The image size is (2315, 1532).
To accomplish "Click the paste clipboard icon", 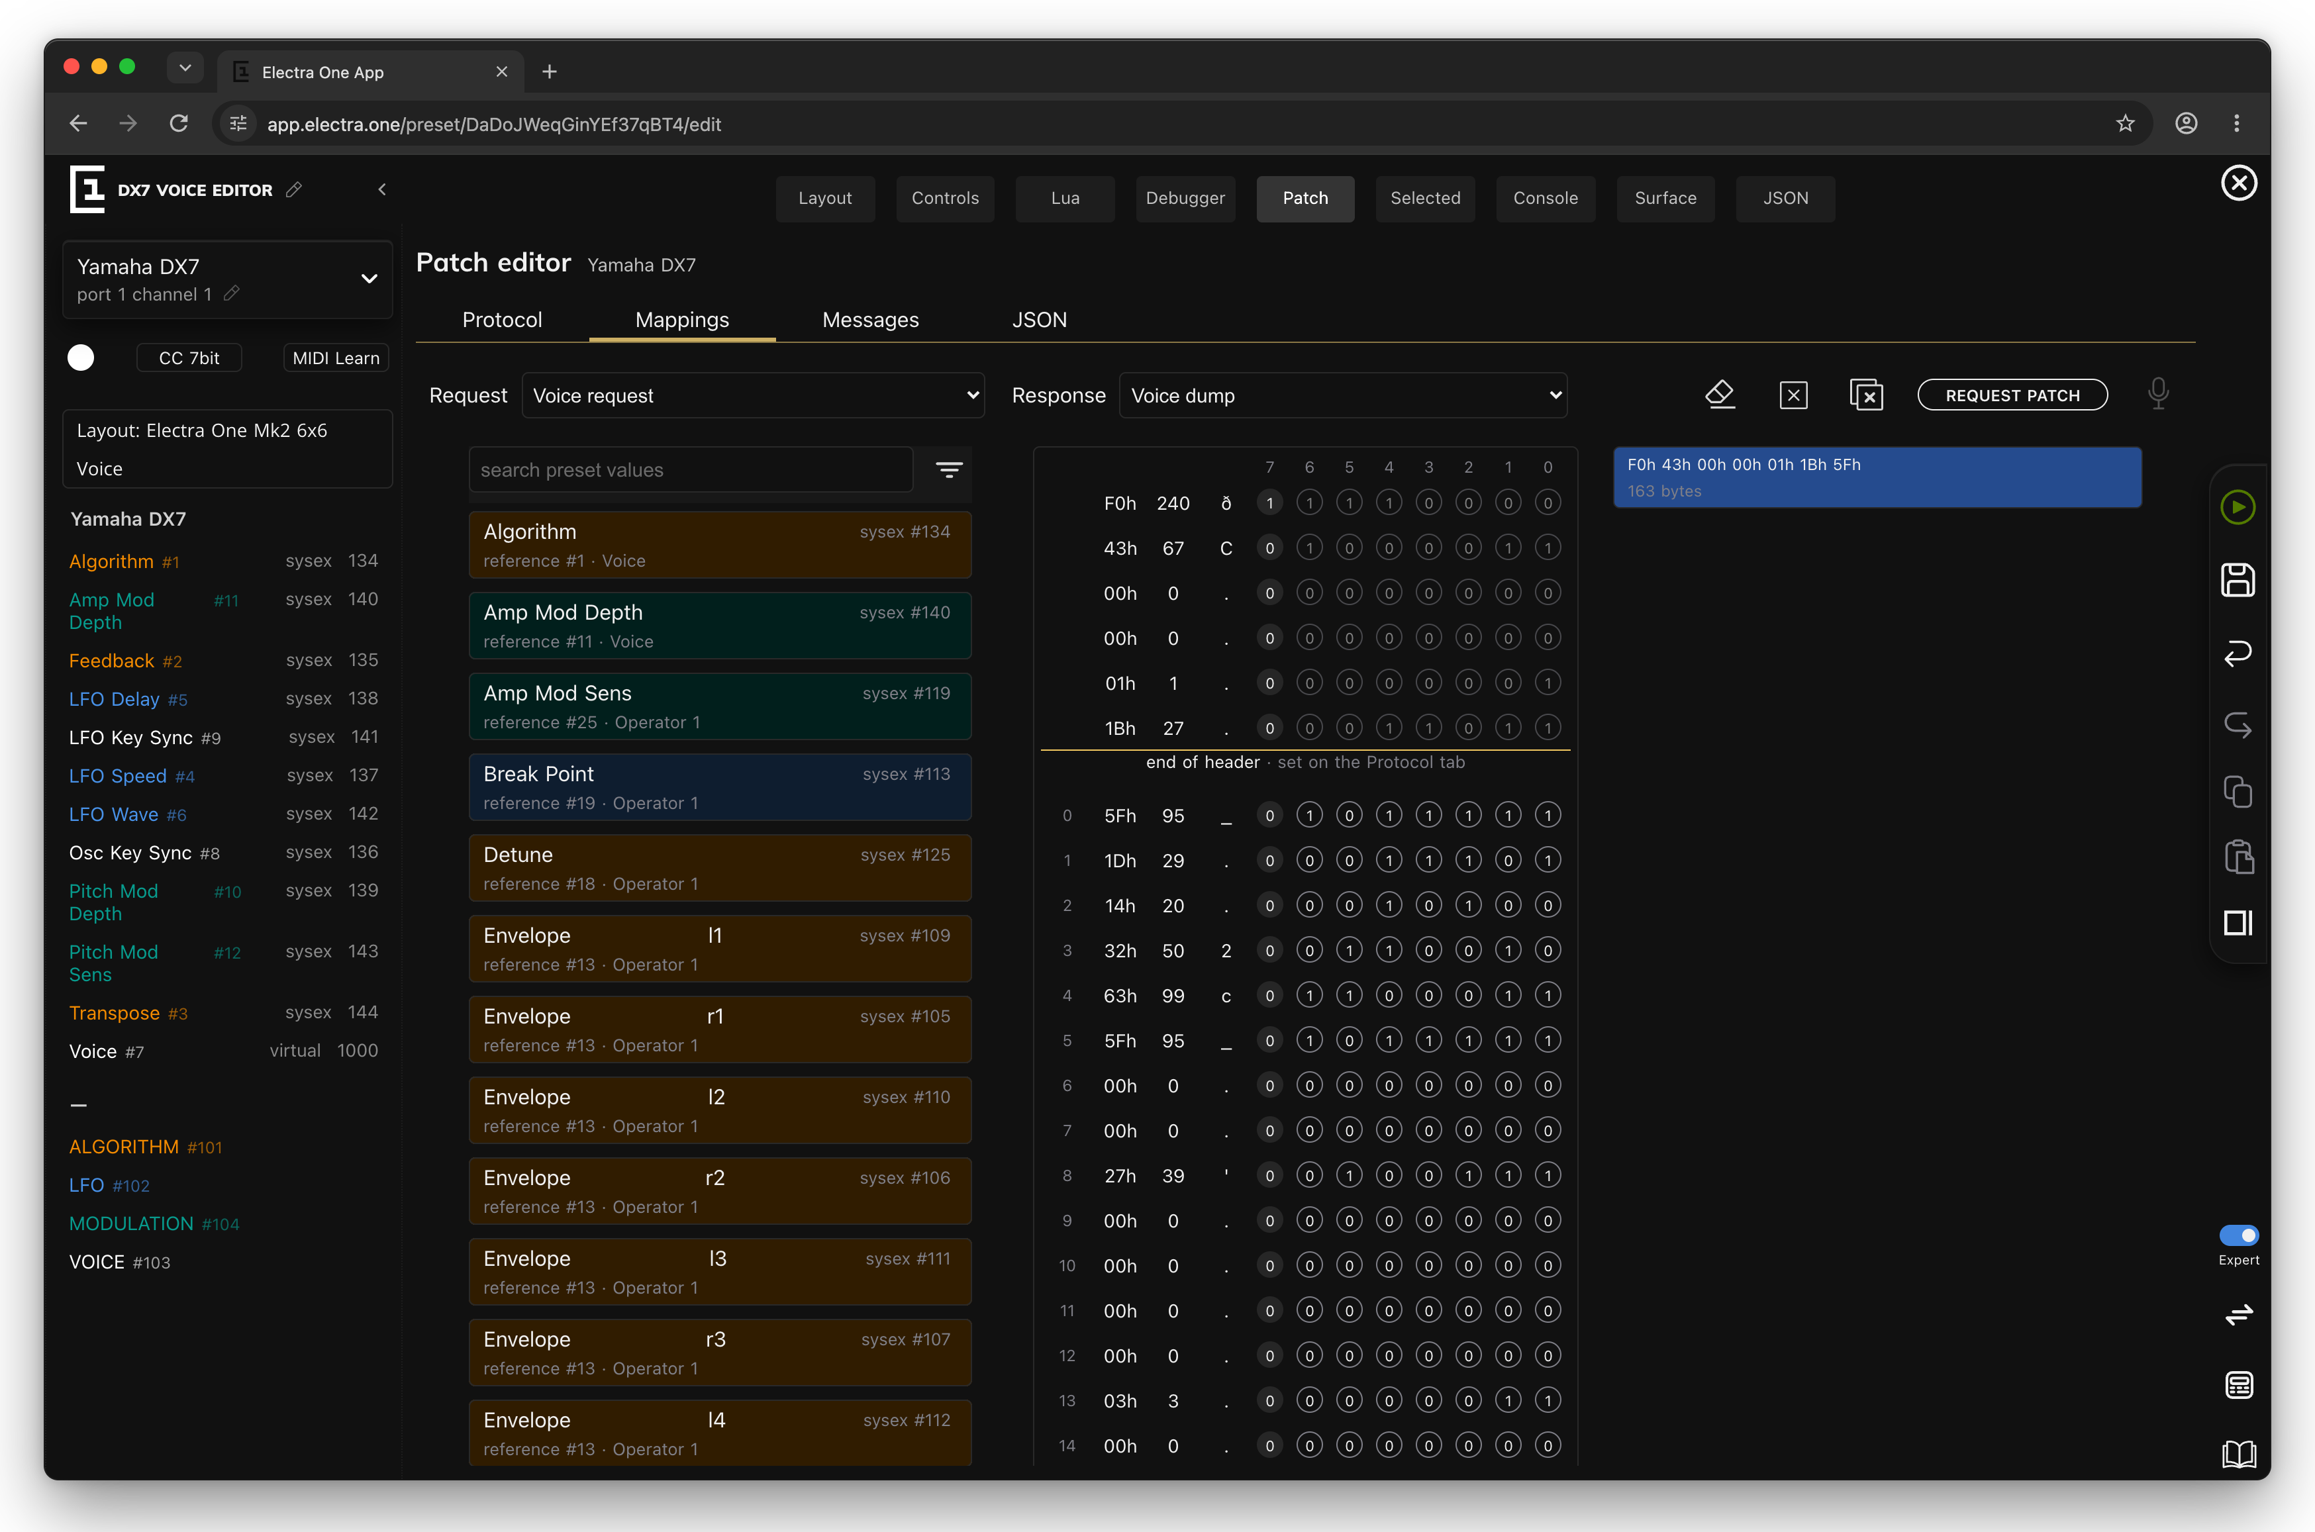I will click(2238, 857).
